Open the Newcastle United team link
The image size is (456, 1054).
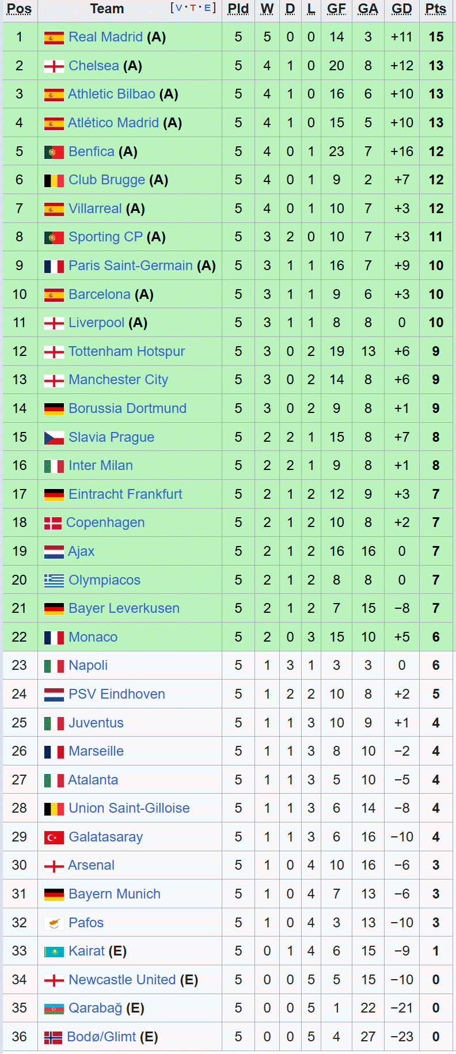click(x=122, y=980)
